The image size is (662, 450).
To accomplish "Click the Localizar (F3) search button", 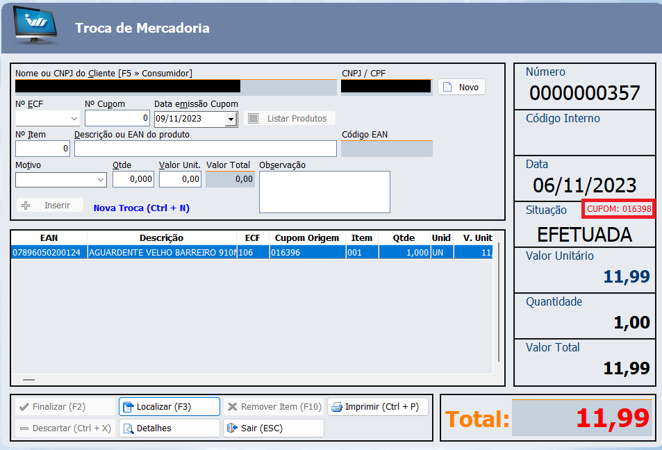I will tap(169, 407).
